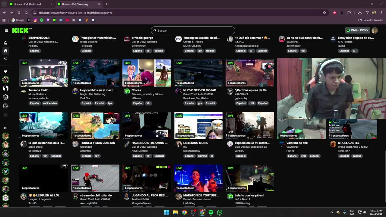Show hidden system tray icons
Viewport: 386px width, 217px height.
[332, 212]
